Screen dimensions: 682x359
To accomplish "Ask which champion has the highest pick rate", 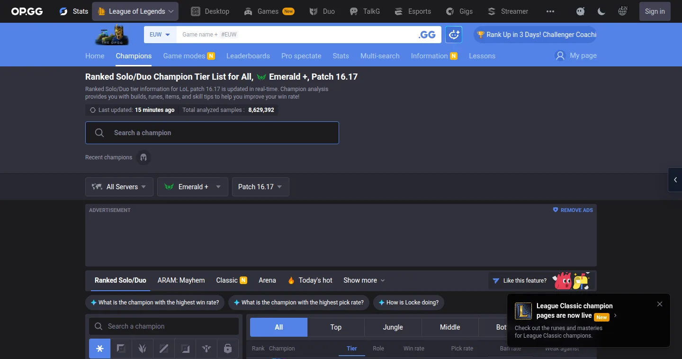I will coord(299,303).
